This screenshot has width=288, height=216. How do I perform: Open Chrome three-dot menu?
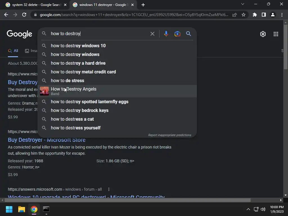point(282,15)
